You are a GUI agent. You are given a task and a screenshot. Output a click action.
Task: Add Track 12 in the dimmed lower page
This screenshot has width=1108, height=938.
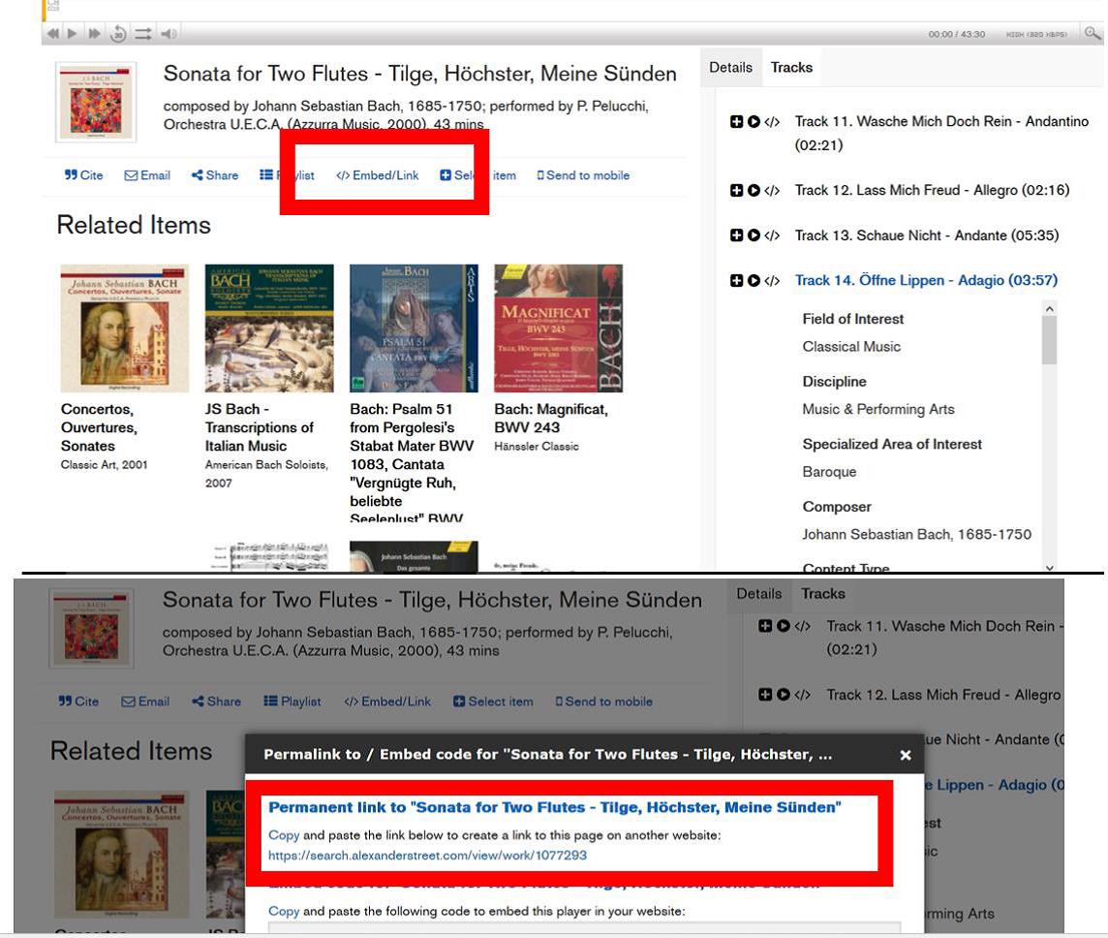(x=764, y=695)
